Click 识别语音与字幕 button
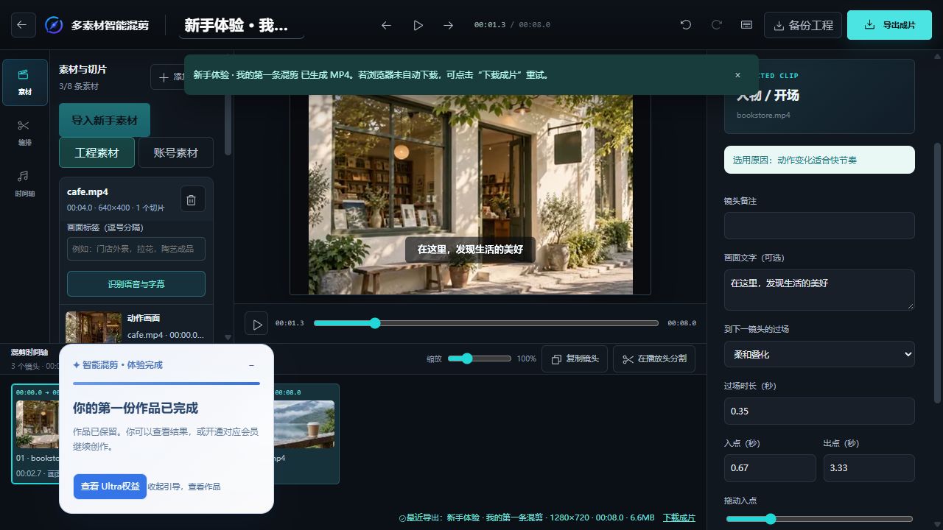Viewport: 943px width, 530px height. [136, 284]
